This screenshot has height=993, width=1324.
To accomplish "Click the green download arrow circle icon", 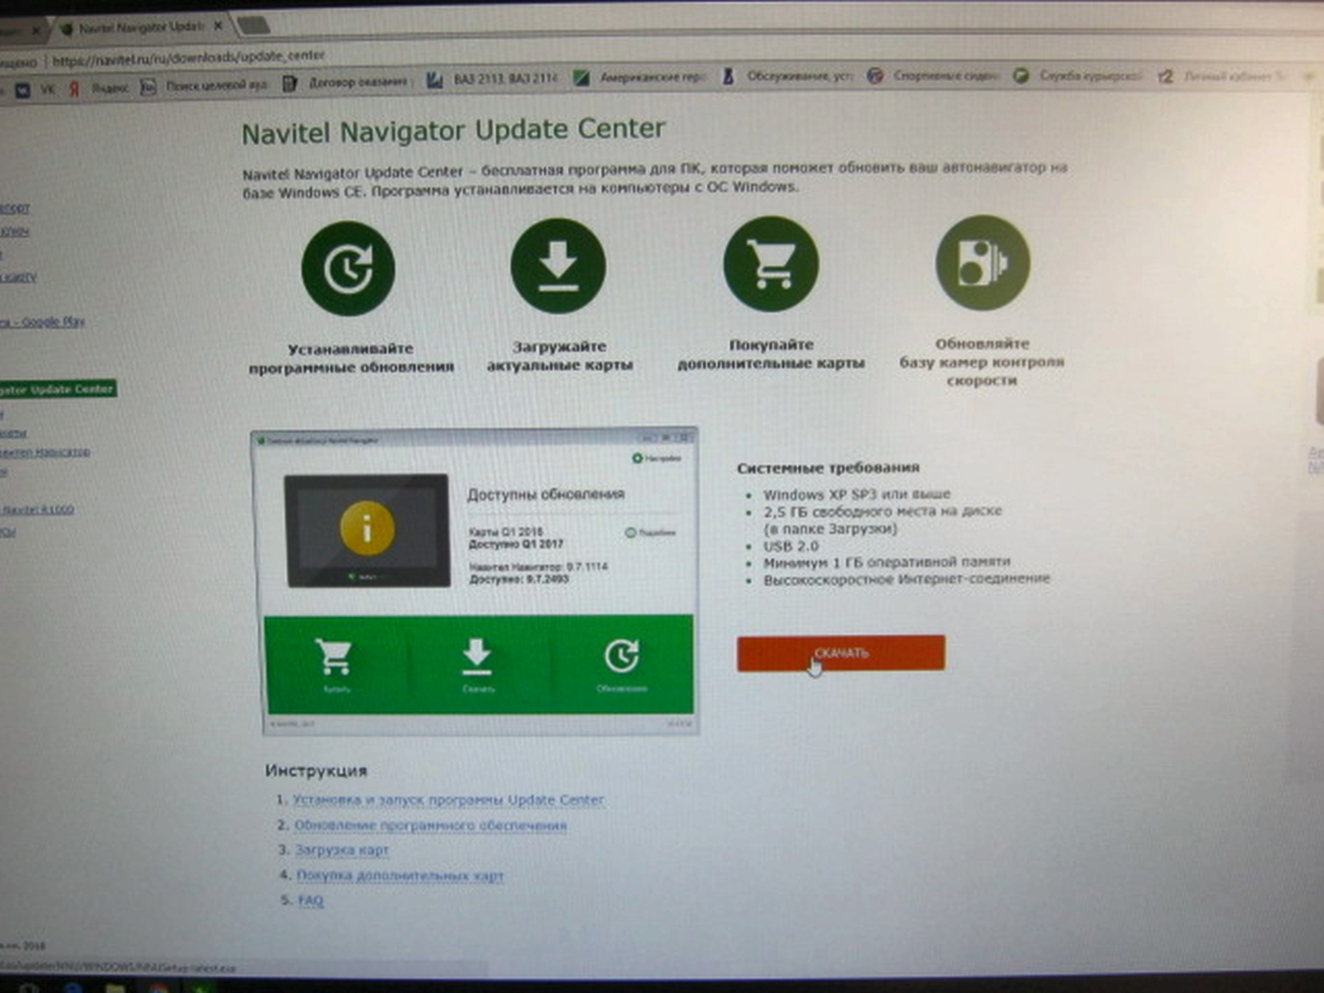I will click(x=559, y=266).
